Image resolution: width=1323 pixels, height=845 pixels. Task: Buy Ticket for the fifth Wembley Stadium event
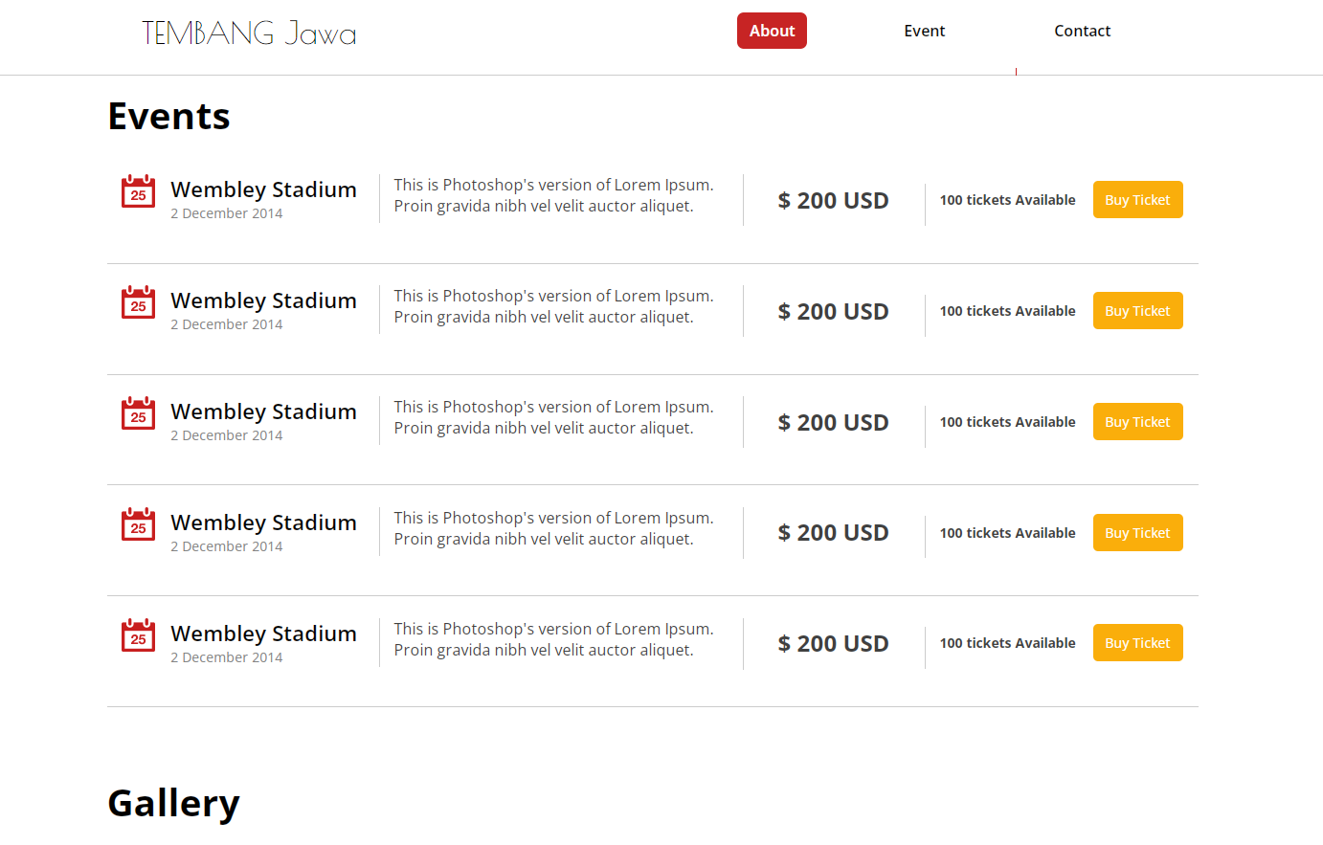pyautogui.click(x=1137, y=643)
